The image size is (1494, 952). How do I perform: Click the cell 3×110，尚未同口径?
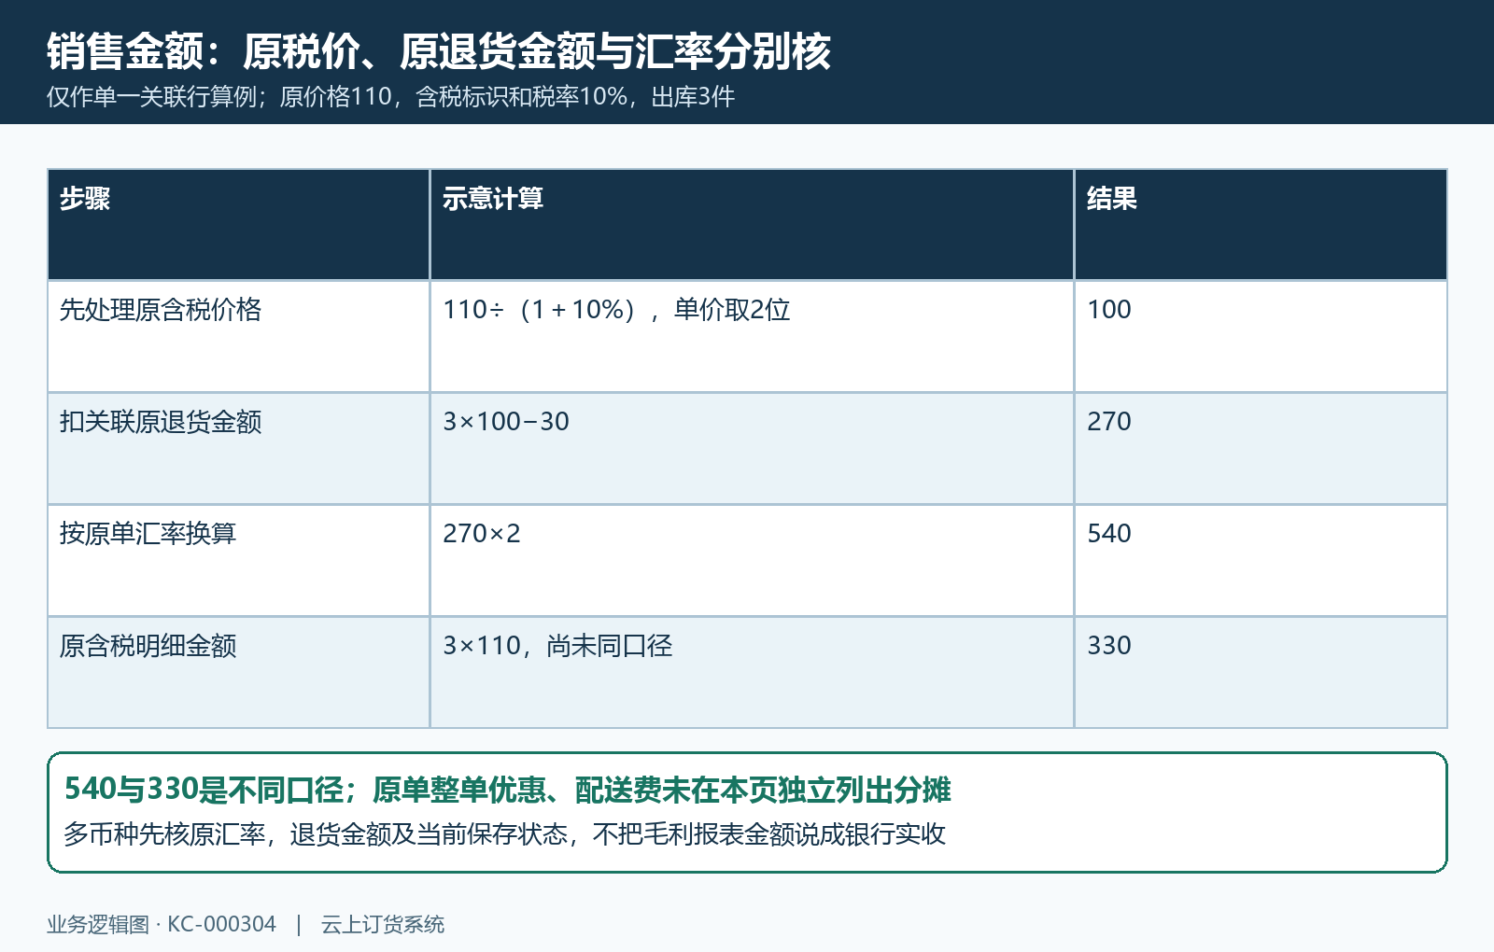point(752,673)
